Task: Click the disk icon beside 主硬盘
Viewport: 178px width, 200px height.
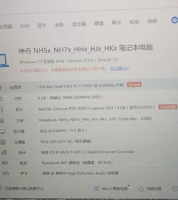Action: coord(3,142)
